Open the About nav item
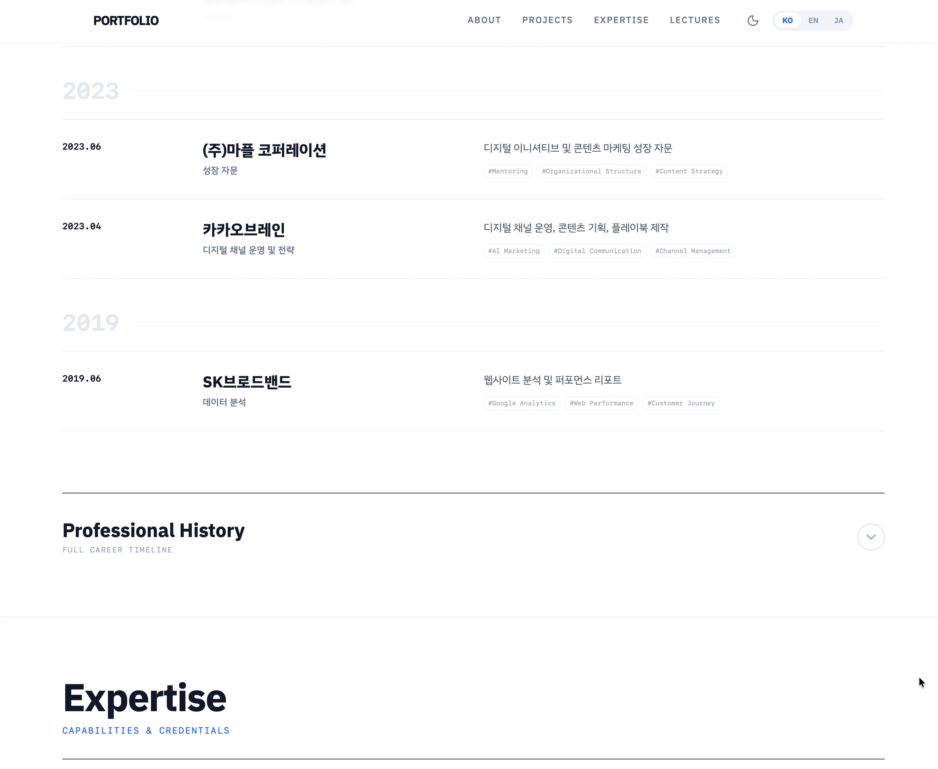 (x=484, y=20)
